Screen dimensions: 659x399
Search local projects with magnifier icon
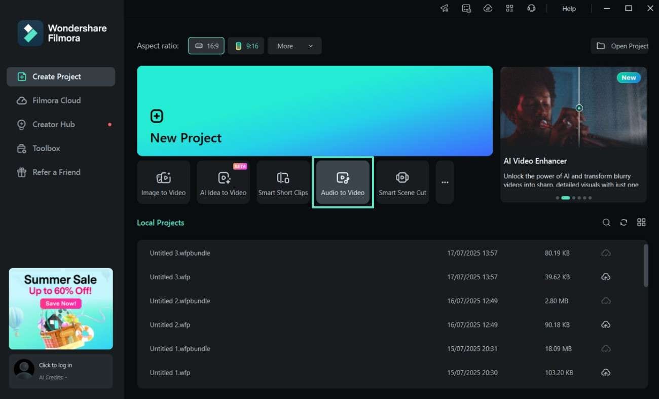click(606, 223)
